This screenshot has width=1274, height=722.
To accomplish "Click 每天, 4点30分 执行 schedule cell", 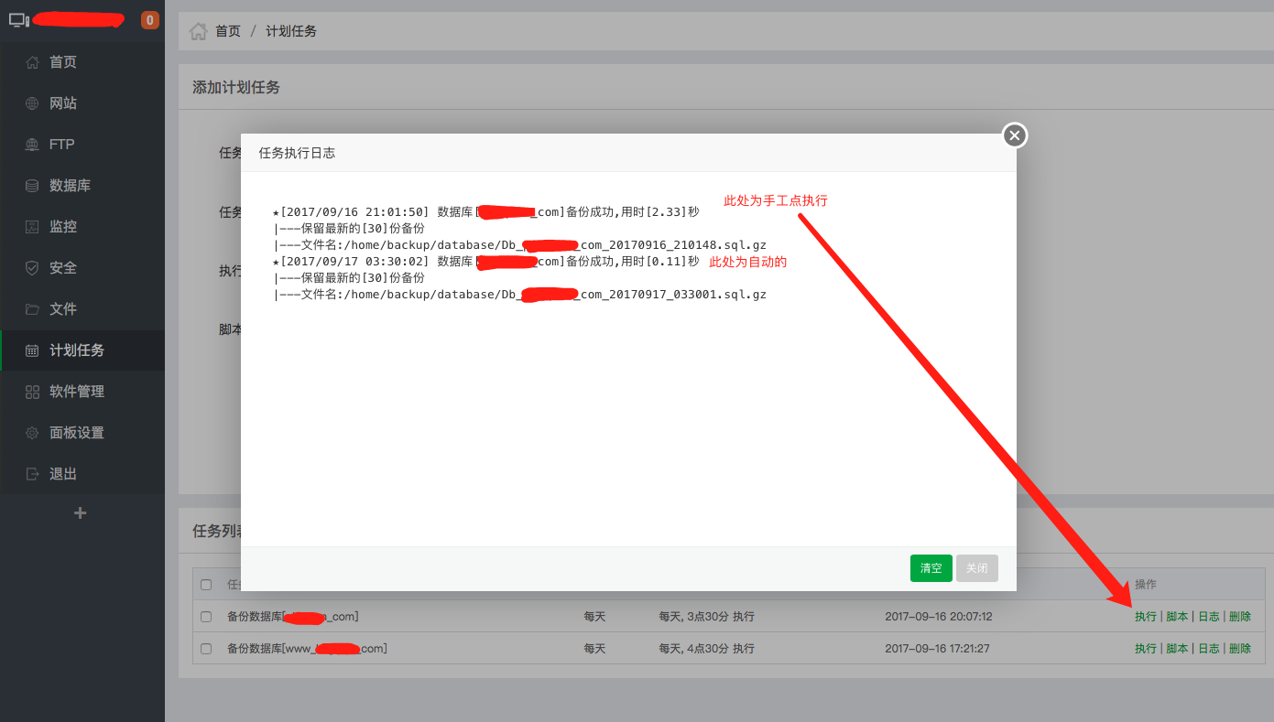I will tap(706, 649).
